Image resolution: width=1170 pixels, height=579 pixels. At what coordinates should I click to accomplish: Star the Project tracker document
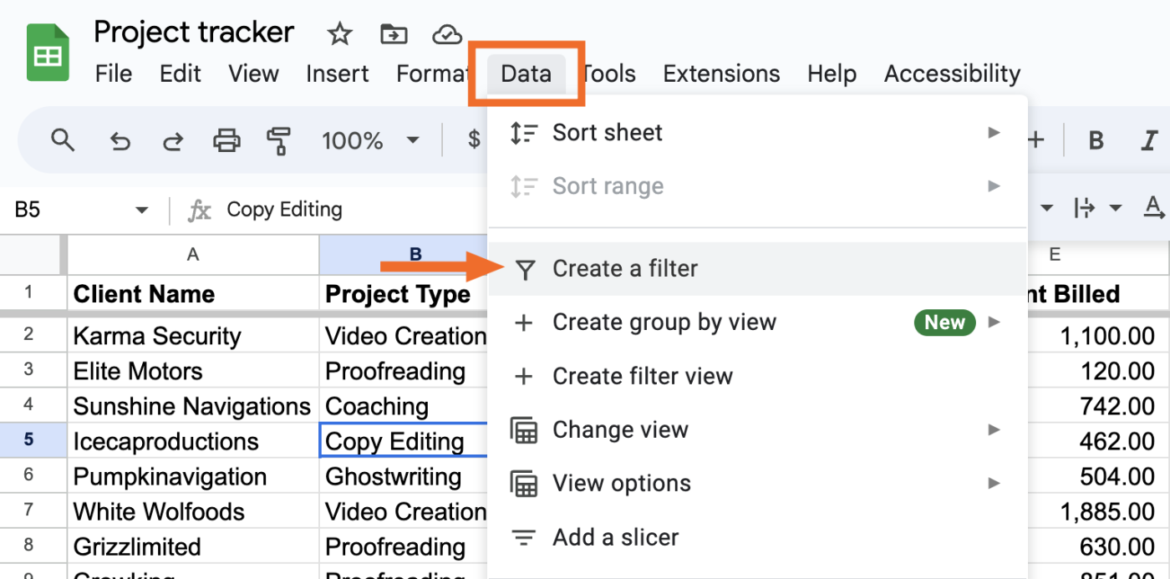pyautogui.click(x=339, y=34)
